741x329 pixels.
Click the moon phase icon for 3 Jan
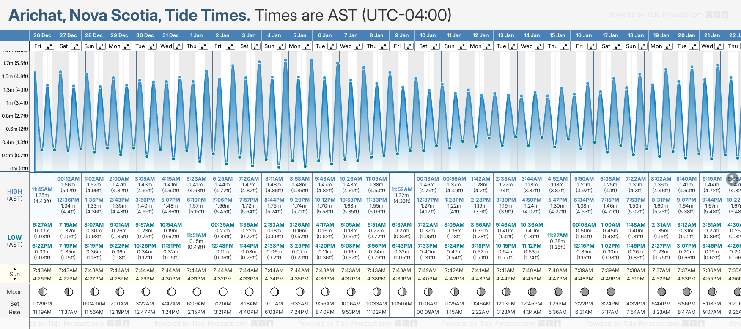(x=249, y=291)
